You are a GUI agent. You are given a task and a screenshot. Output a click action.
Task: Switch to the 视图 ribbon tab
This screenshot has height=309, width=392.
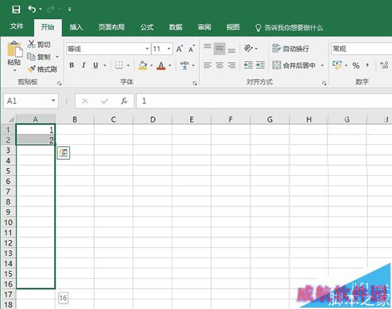click(233, 27)
